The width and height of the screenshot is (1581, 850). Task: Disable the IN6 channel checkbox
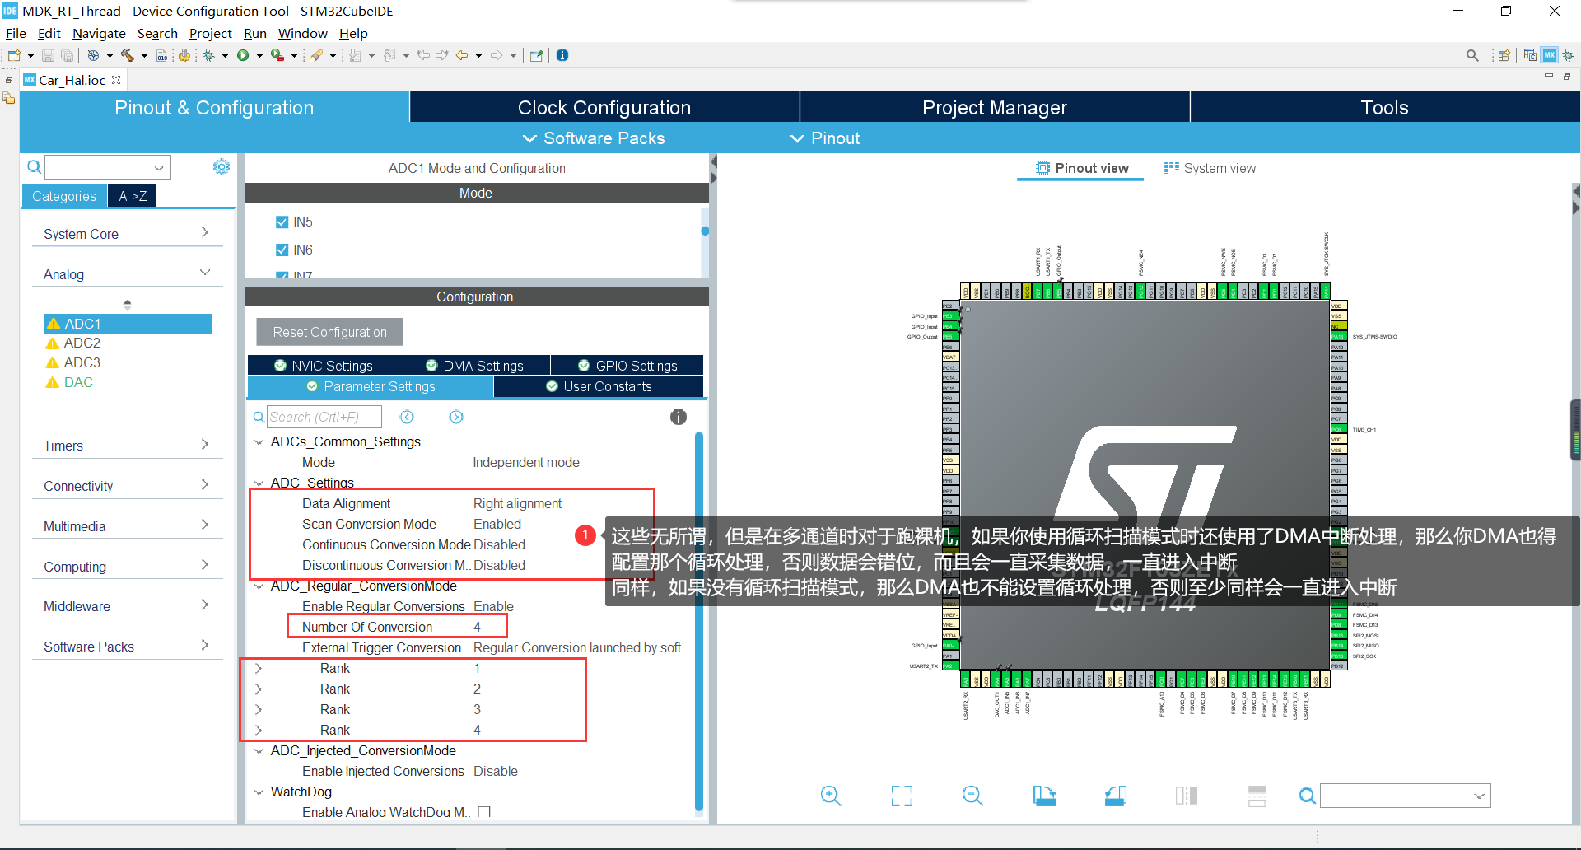281,249
